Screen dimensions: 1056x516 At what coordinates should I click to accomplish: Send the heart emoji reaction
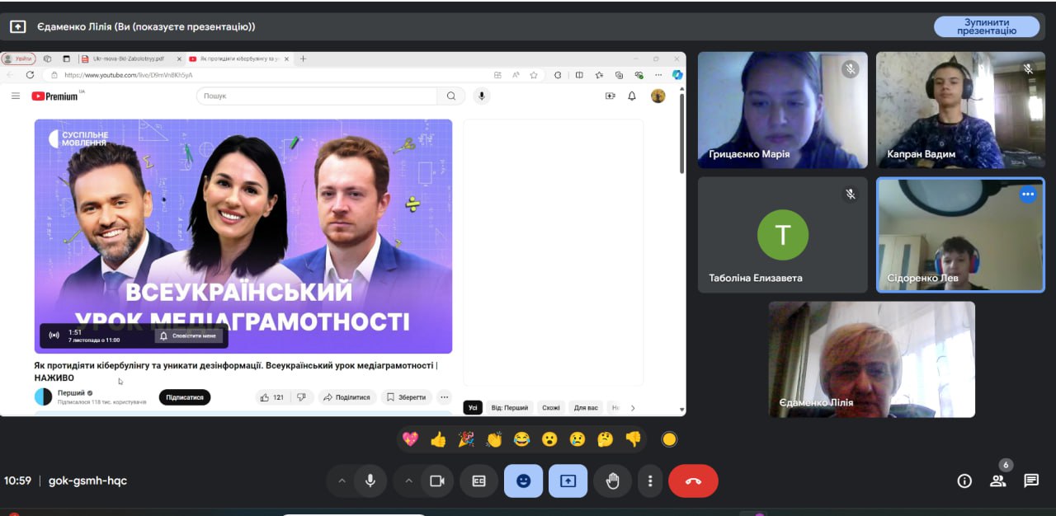(410, 439)
